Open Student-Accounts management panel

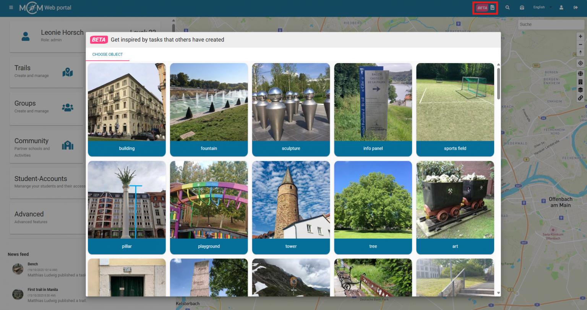tap(46, 181)
